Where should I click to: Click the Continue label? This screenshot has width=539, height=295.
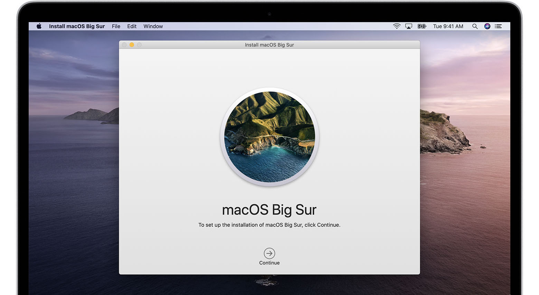pyautogui.click(x=269, y=263)
